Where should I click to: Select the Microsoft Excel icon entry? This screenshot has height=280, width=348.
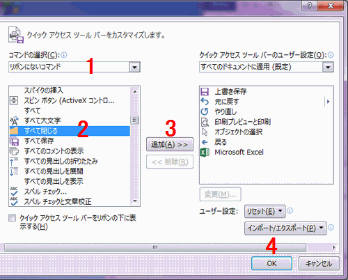(205, 153)
